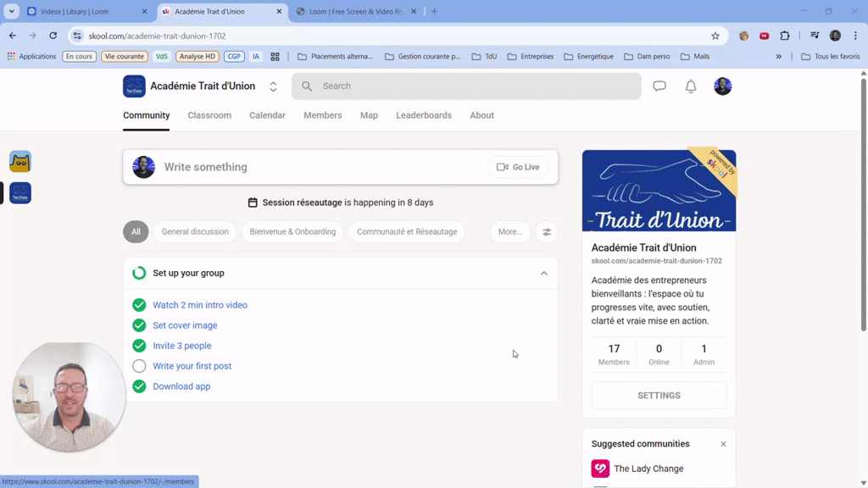
Task: Open Set cover image link
Action: (x=185, y=325)
